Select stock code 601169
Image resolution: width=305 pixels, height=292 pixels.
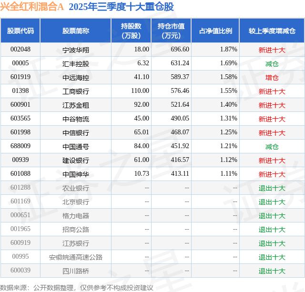click(x=20, y=201)
